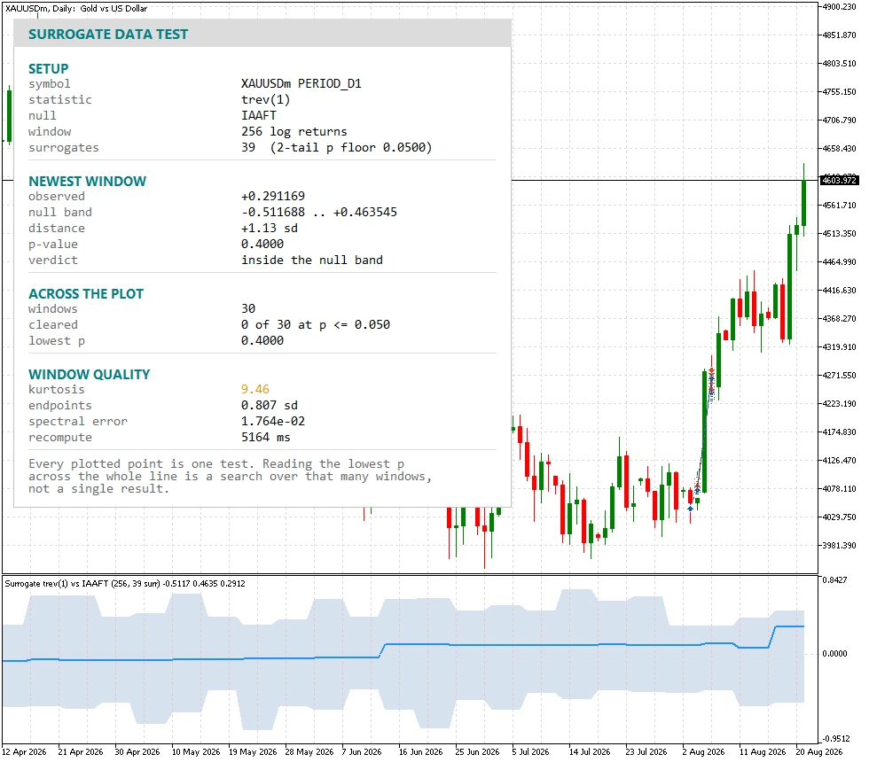Click the 'lowest p' label
This screenshot has height=762, width=869.
click(57, 341)
